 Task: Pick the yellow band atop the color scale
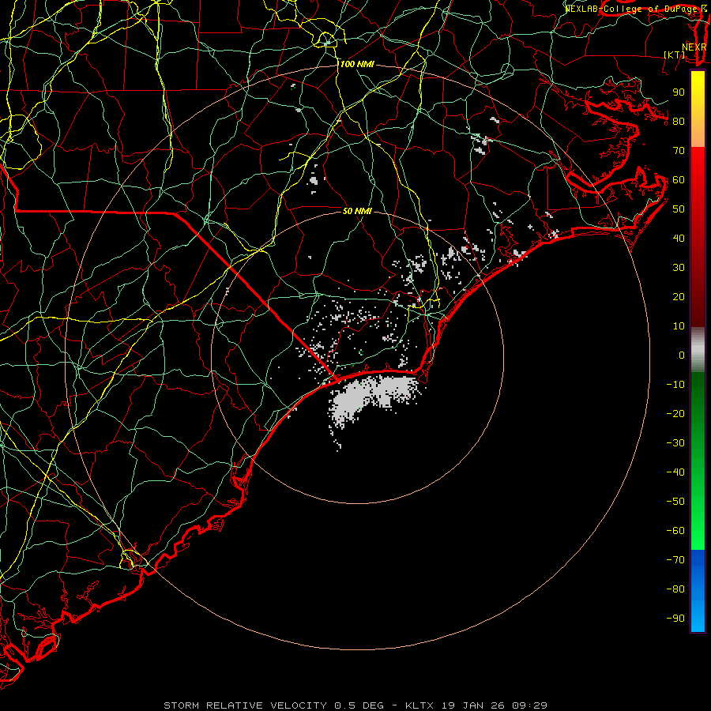(x=698, y=109)
